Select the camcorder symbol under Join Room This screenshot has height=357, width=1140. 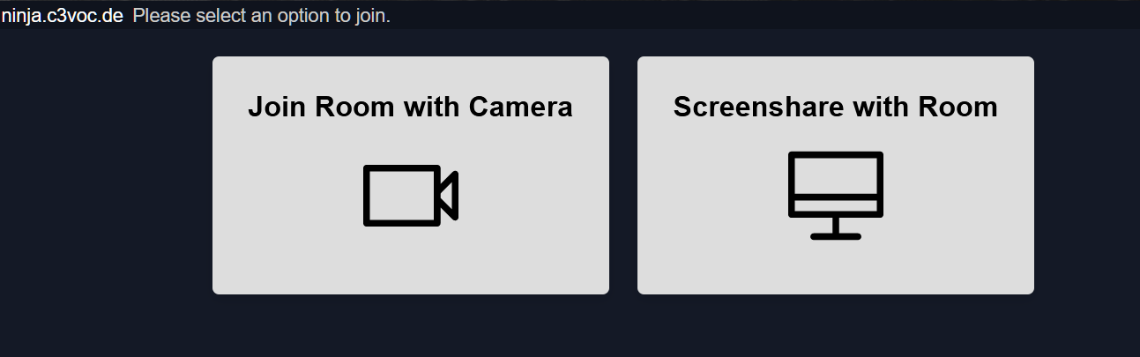pos(411,196)
